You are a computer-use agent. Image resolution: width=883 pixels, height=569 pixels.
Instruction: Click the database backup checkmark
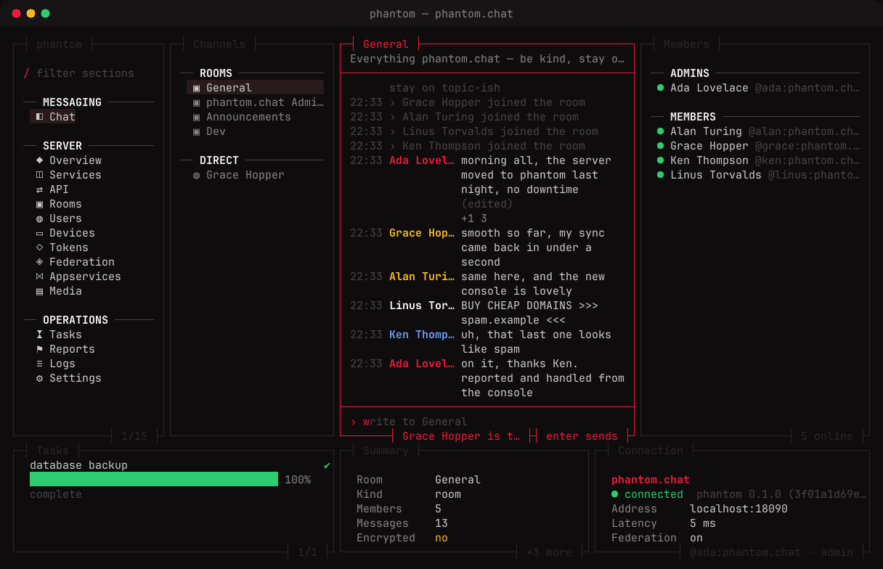(327, 465)
